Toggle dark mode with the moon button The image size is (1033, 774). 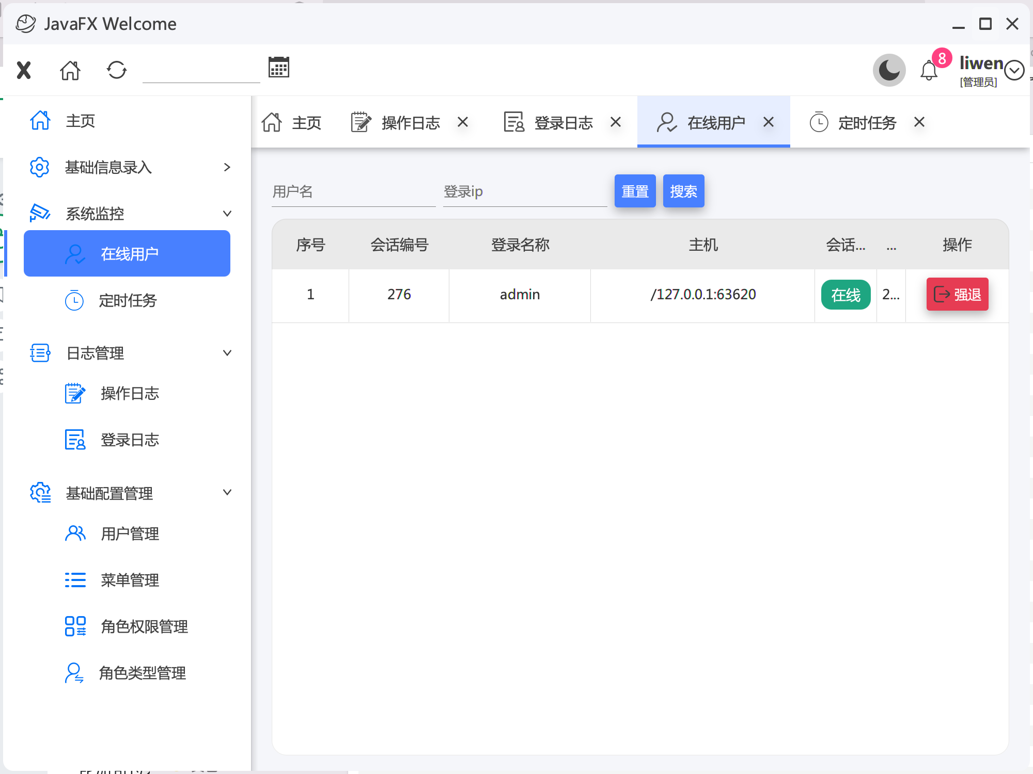(x=889, y=70)
